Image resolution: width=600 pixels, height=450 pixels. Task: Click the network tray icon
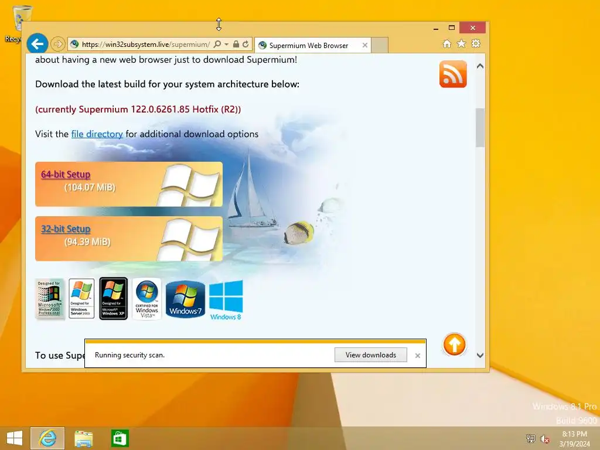tap(530, 438)
